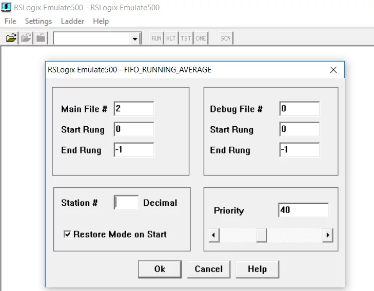Click the 'Station #' label
374x291 pixels.
click(x=80, y=203)
